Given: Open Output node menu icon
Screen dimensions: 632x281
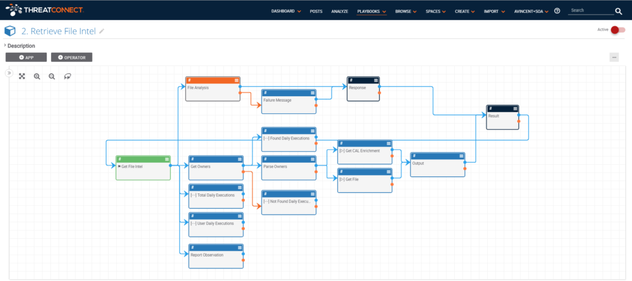Looking at the screenshot, I should coord(461,156).
